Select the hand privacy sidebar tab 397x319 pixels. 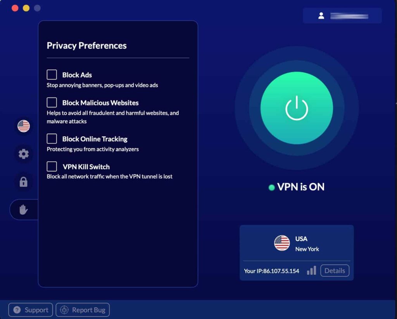[x=24, y=210]
